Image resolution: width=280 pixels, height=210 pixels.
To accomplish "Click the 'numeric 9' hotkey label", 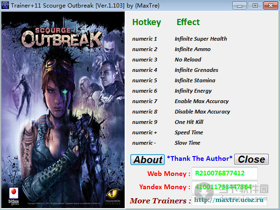I will click(x=144, y=122).
